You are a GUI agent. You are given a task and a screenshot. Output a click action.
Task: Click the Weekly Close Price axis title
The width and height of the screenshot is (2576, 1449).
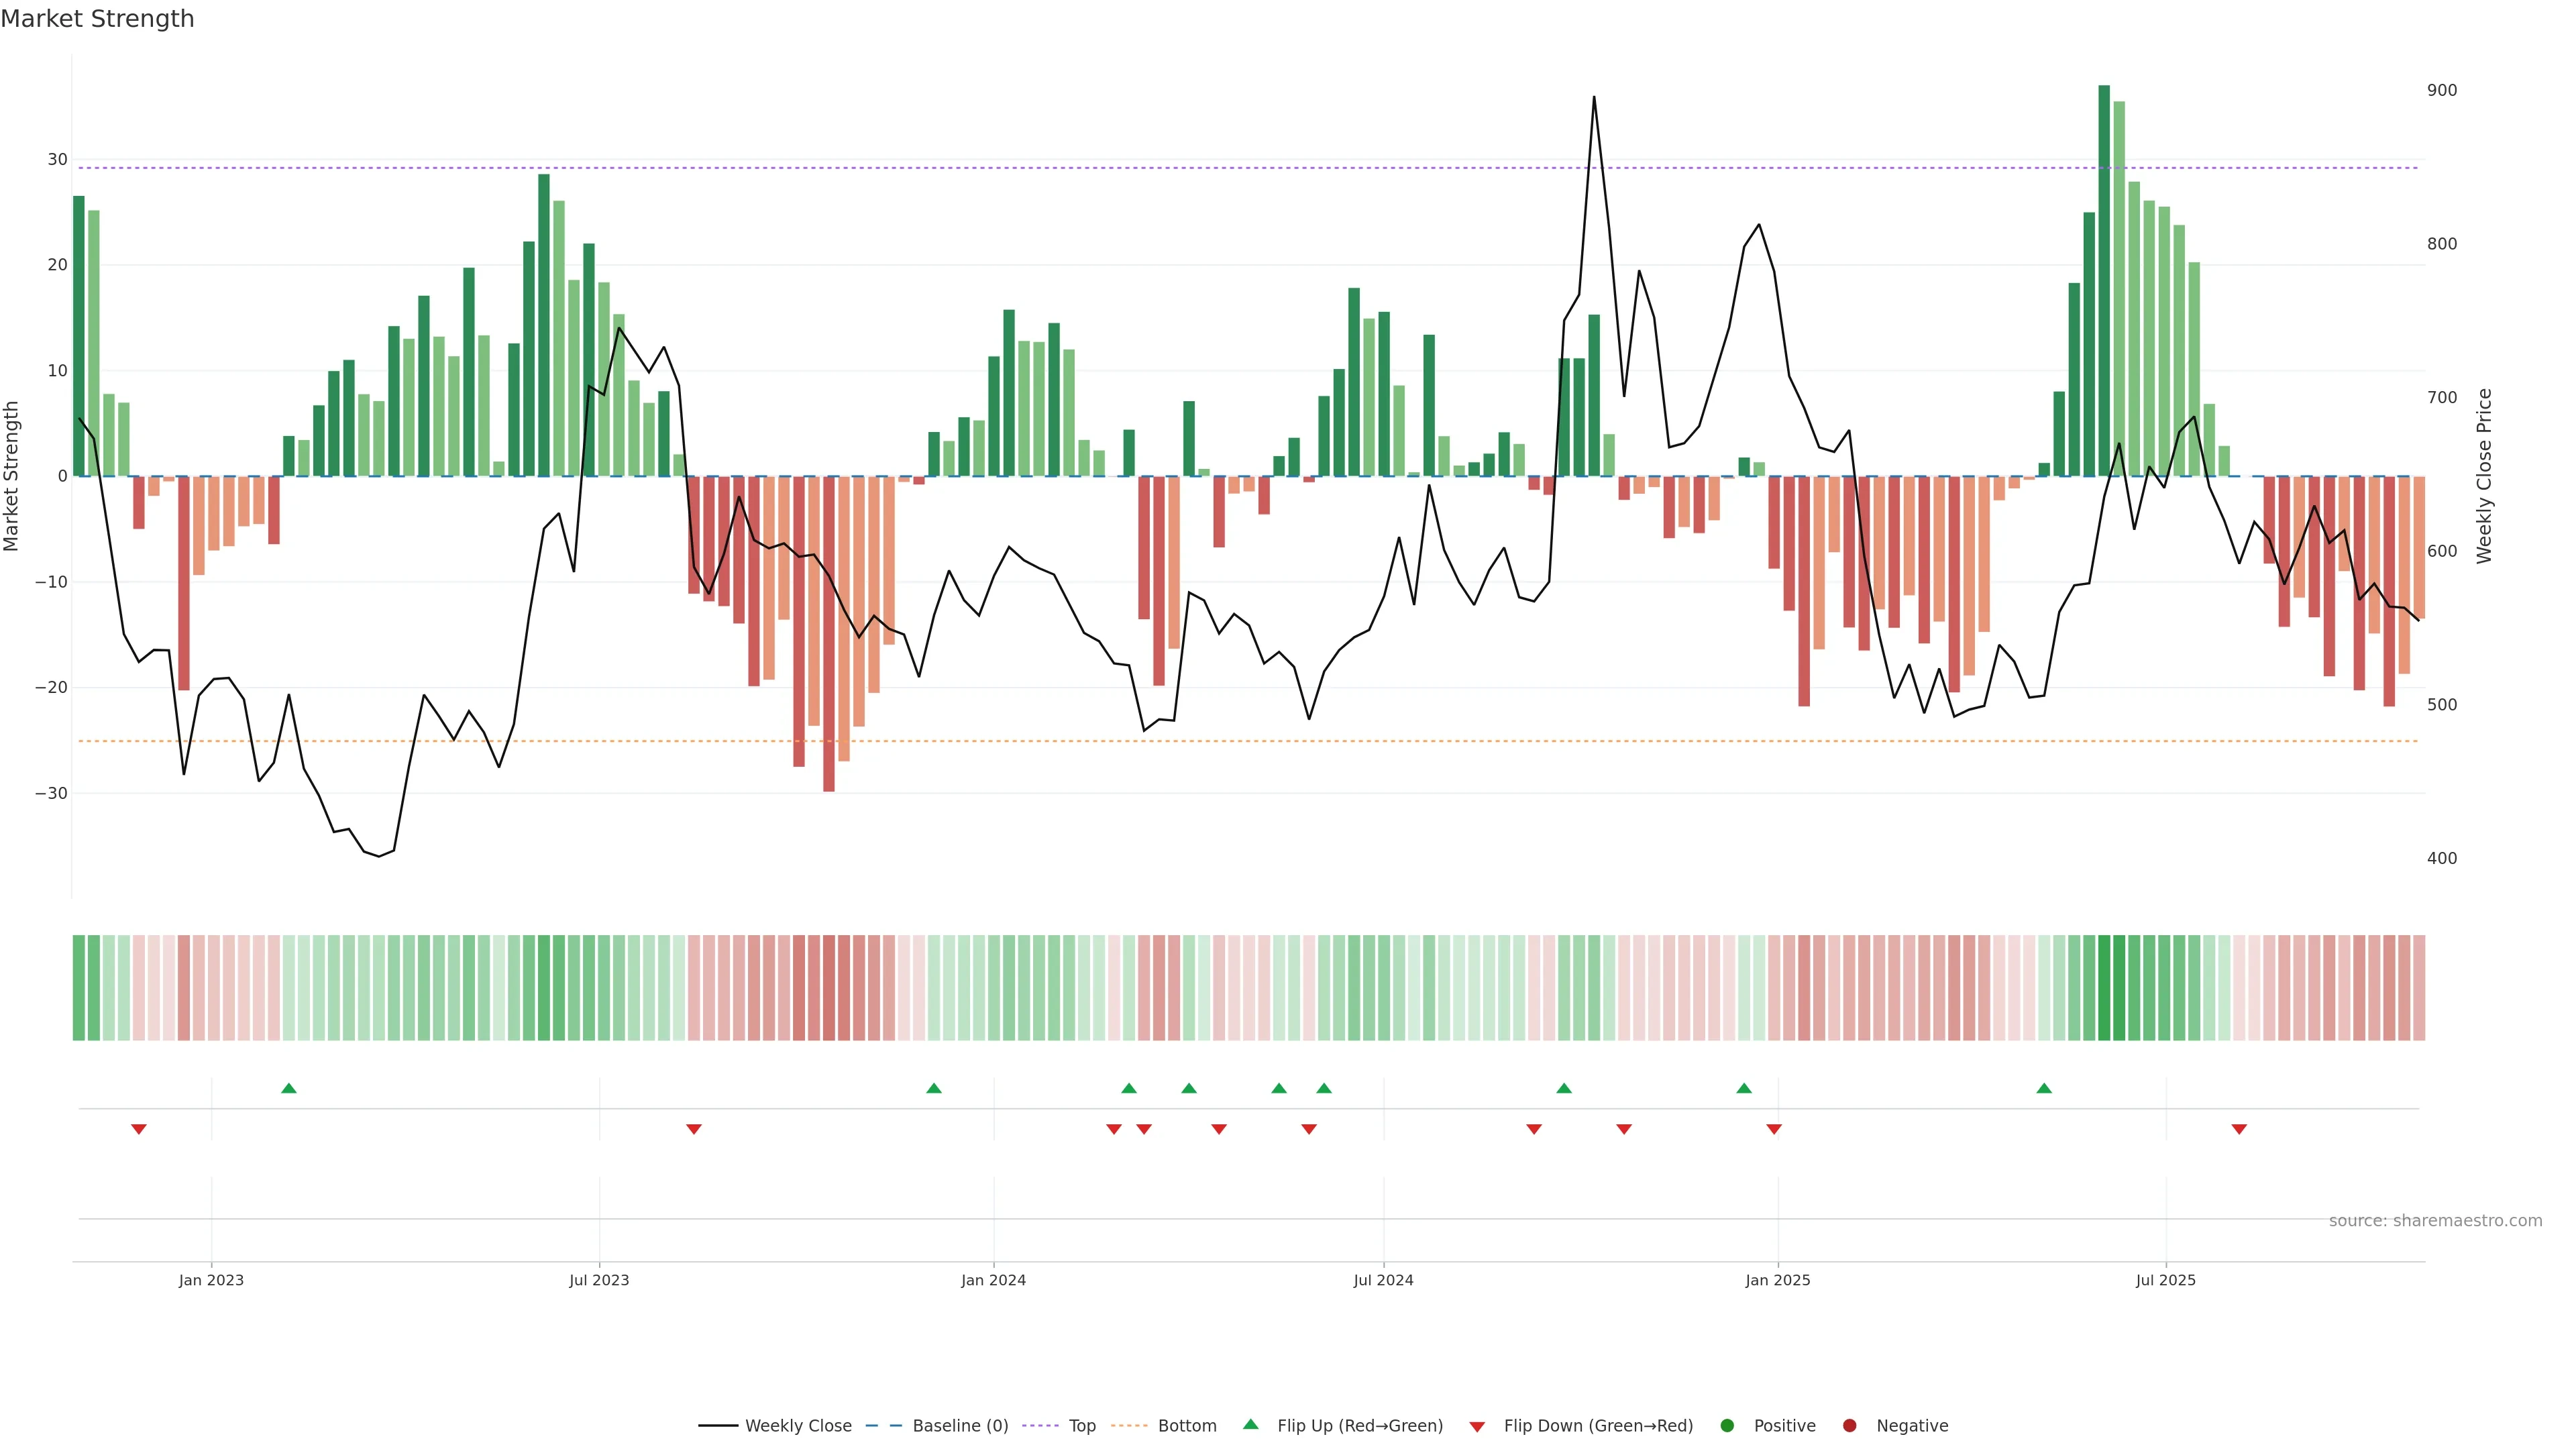pos(2485,476)
